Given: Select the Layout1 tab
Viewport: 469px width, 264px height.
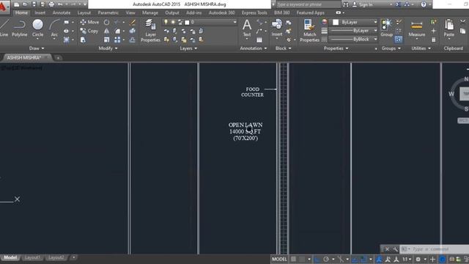Looking at the screenshot, I should (x=32, y=257).
